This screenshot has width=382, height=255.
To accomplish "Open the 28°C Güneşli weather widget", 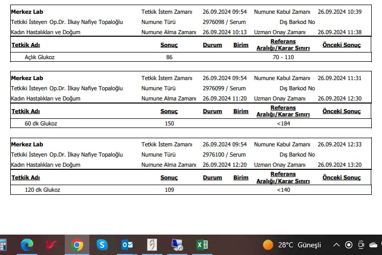I will pyautogui.click(x=292, y=245).
